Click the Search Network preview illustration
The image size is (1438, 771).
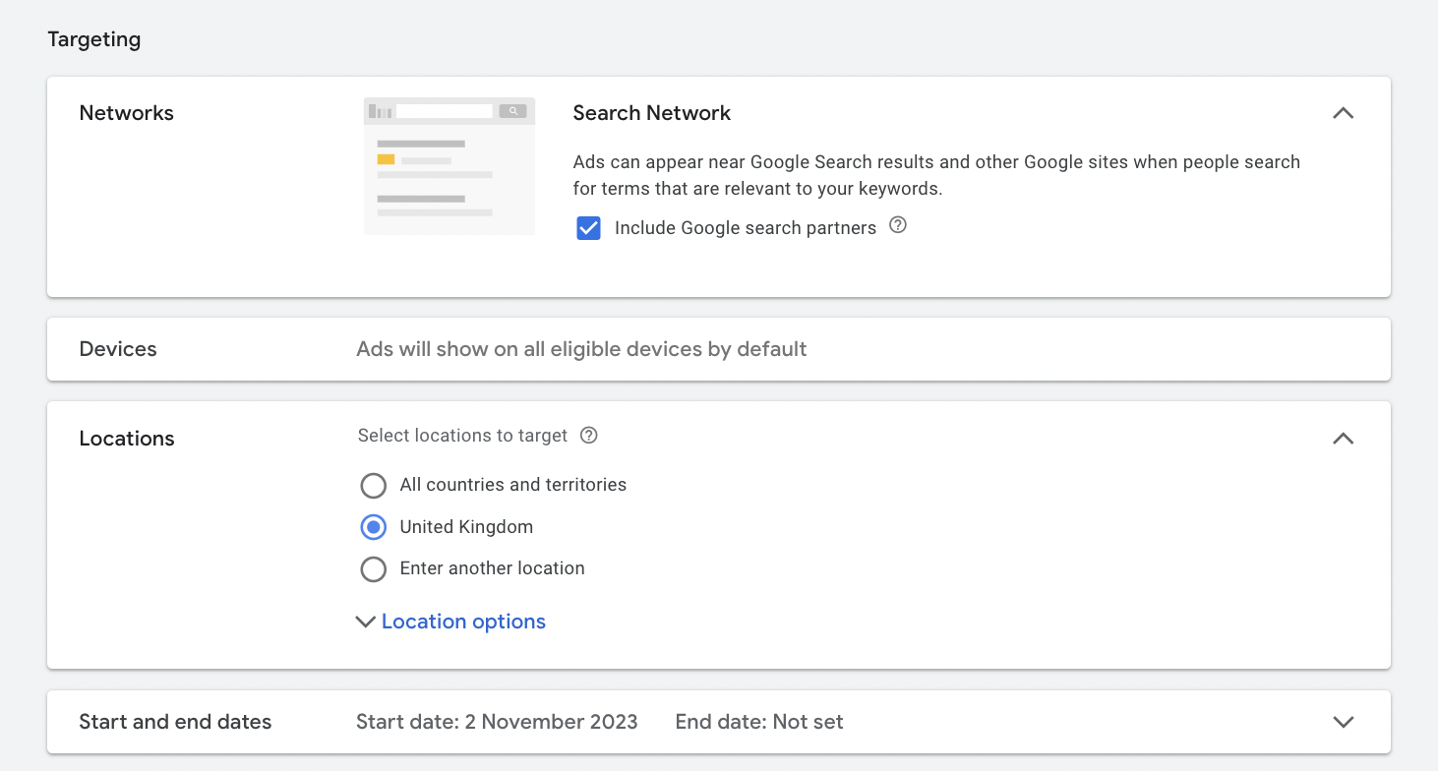click(x=449, y=165)
